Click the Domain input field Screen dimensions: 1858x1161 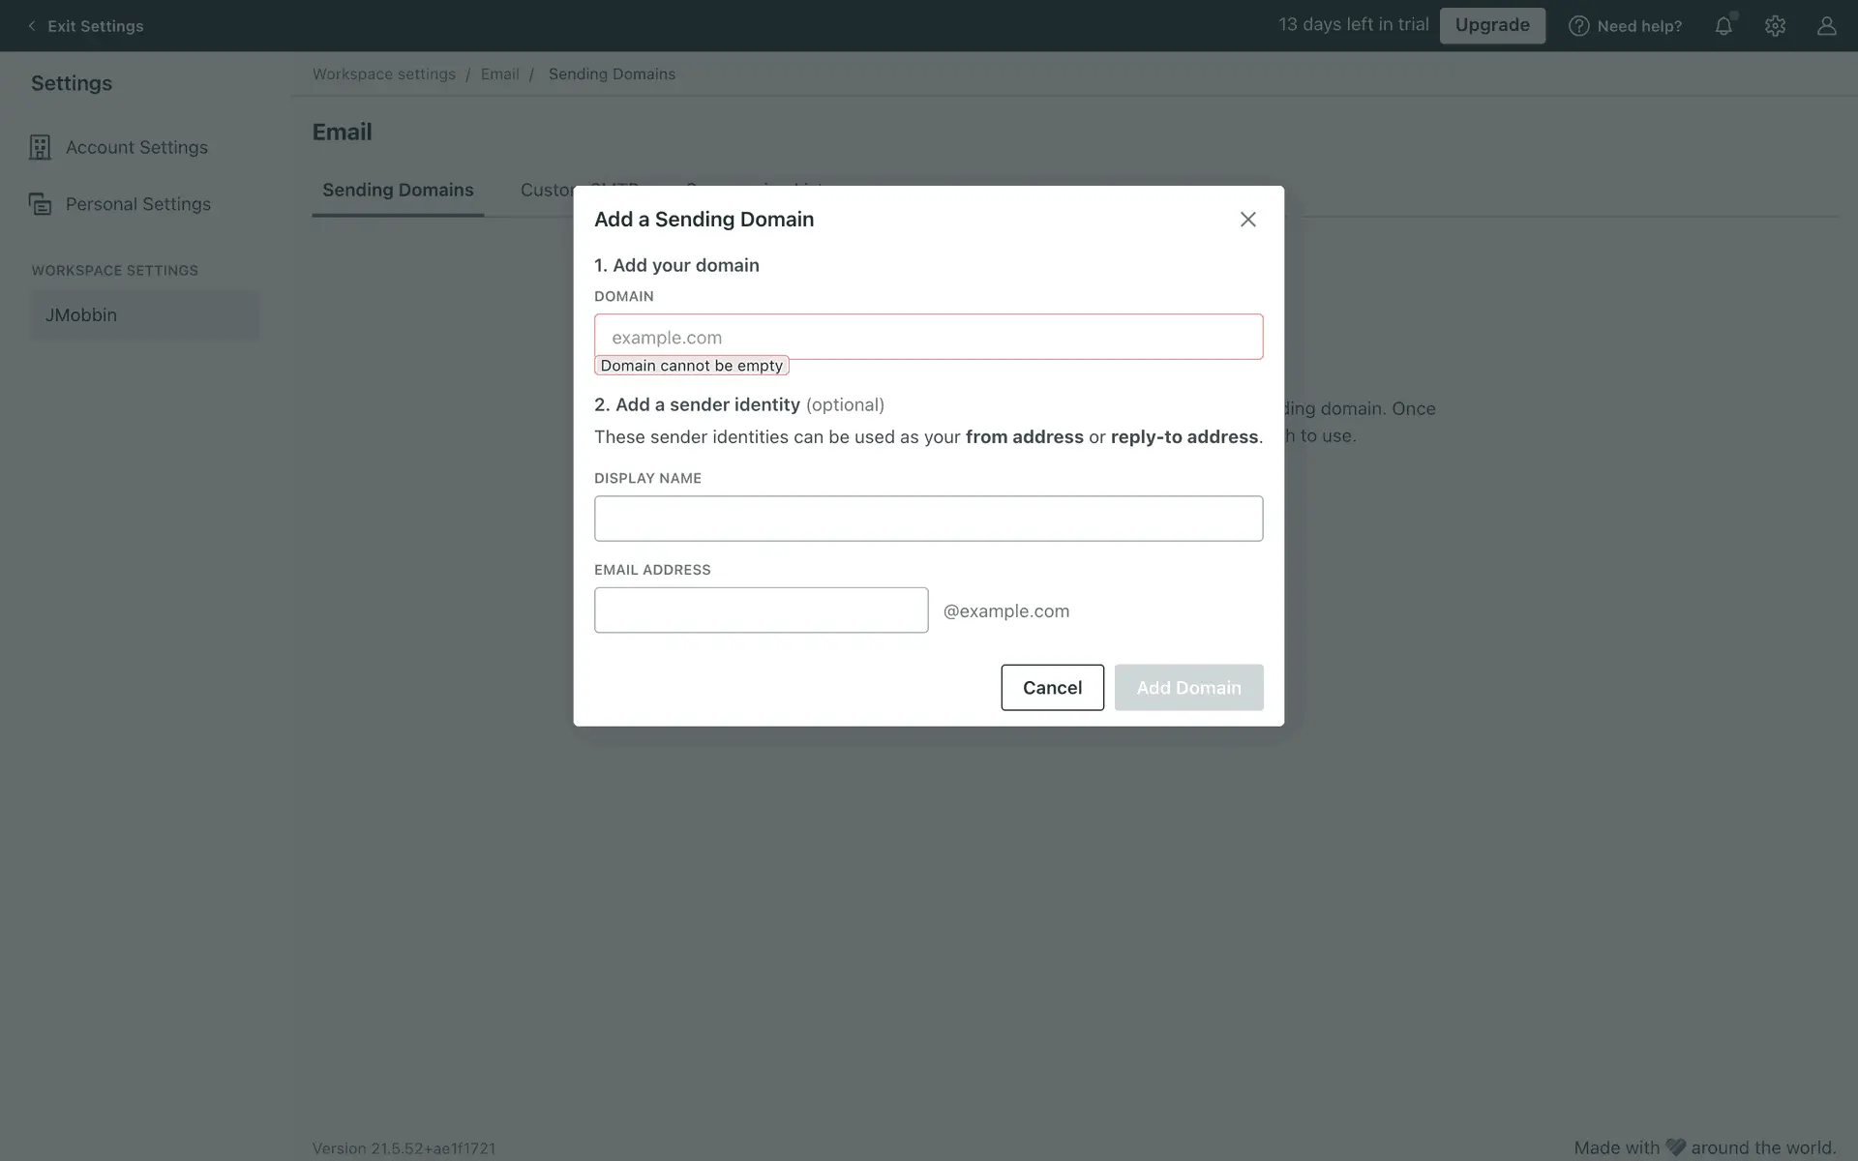[x=928, y=337]
